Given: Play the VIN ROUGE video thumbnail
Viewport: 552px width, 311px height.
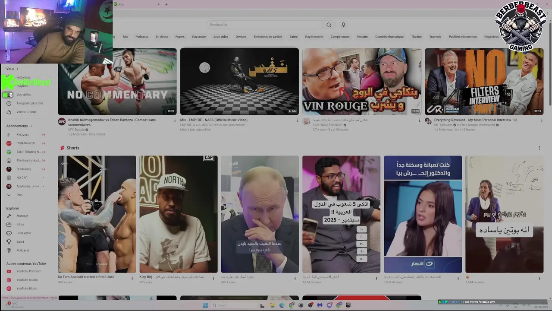Looking at the screenshot, I should tap(361, 81).
